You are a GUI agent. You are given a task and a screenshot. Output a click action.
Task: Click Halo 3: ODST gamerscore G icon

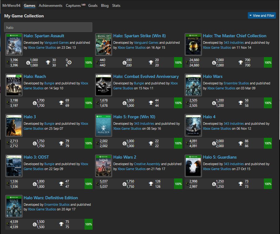35,184
